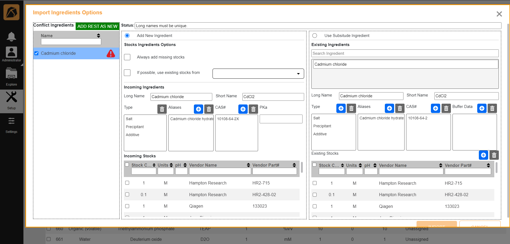The width and height of the screenshot is (510, 244).
Task: Check select-all in Existing Stocks header
Action: pyautogui.click(x=315, y=165)
